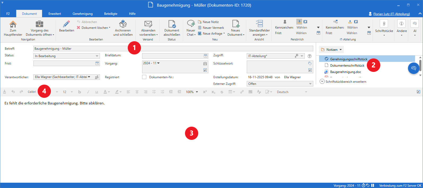Viewport: 423px width, 188px height.
Task: Open the AI assistant floating bubble
Action: (413, 68)
